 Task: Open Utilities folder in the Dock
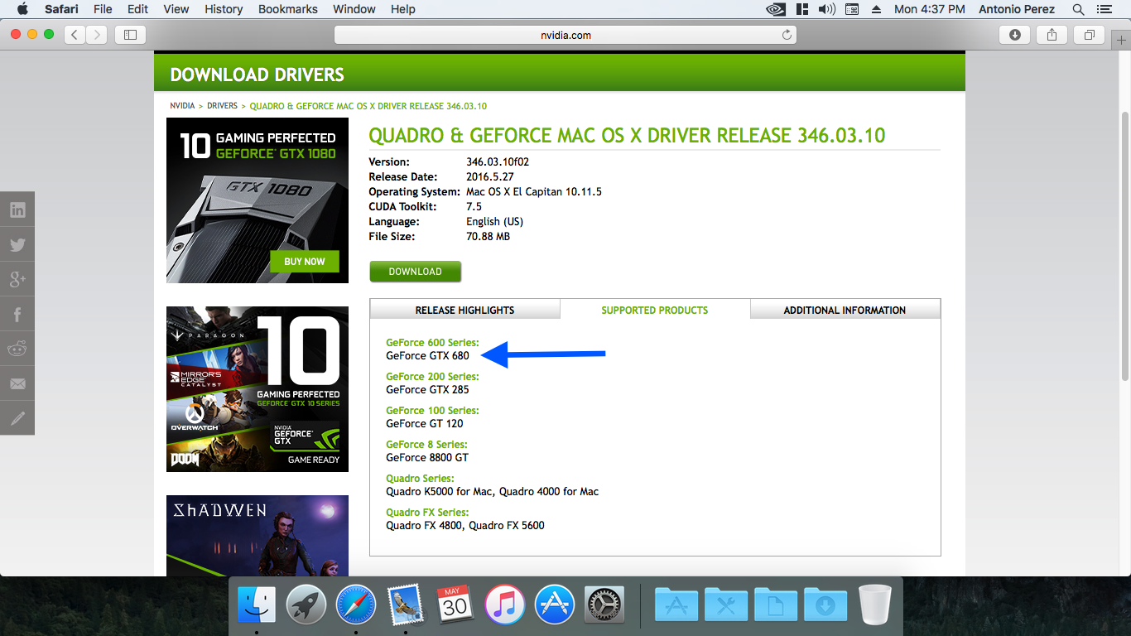pos(726,605)
